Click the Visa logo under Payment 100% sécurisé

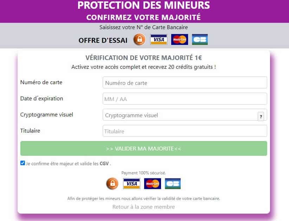pos(131,183)
